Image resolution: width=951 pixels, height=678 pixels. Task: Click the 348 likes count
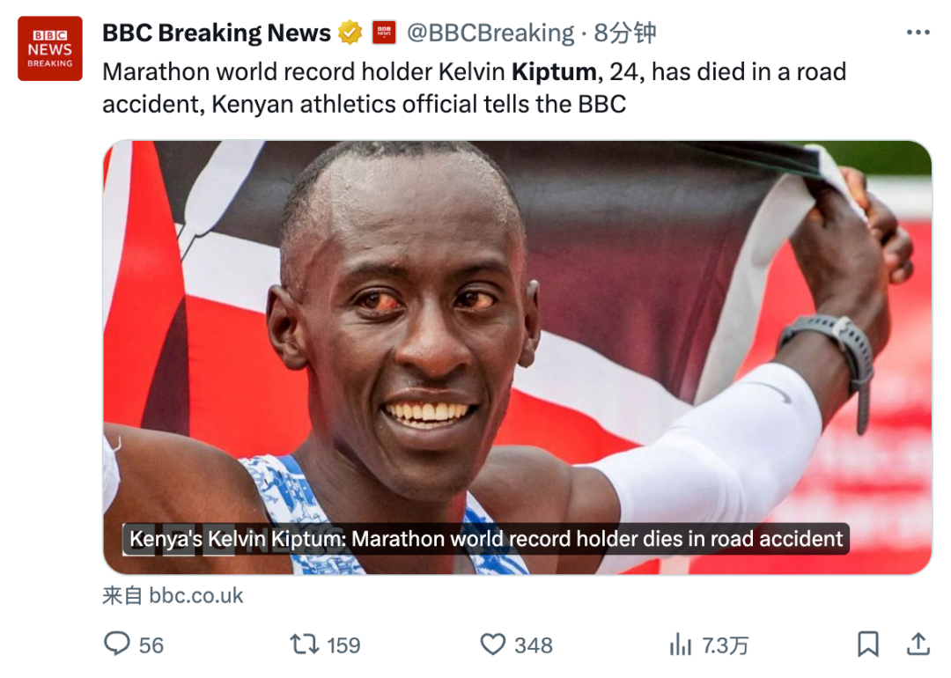[534, 645]
